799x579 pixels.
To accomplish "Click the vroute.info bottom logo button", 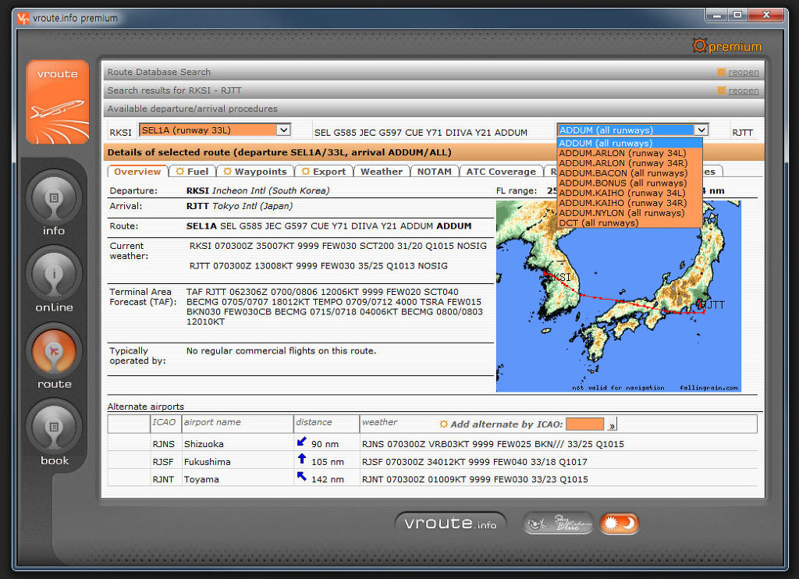I will [x=450, y=524].
